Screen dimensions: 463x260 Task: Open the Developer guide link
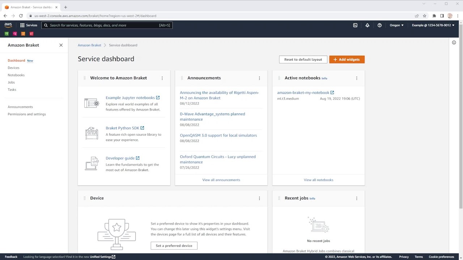point(123,158)
